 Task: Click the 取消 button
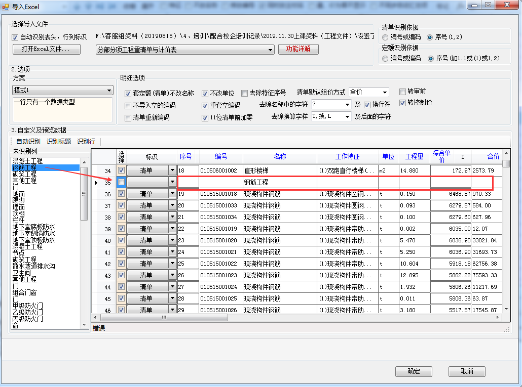pos(467,371)
